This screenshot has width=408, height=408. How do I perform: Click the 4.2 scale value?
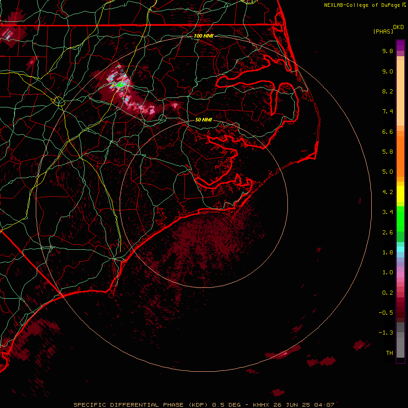[x=388, y=192]
